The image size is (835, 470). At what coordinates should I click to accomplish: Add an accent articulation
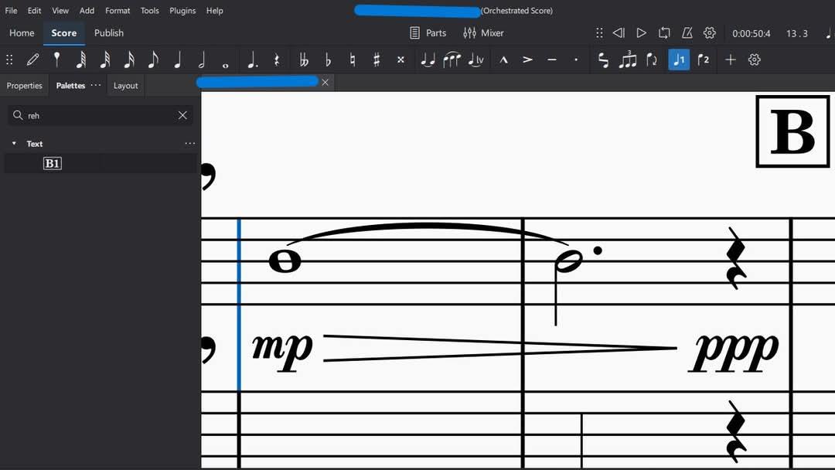coord(527,60)
